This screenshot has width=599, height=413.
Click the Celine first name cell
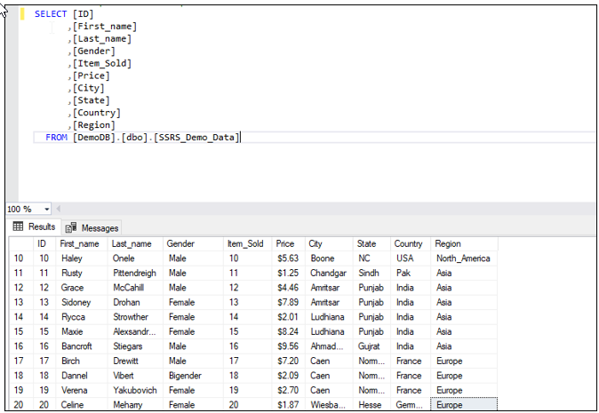click(82, 405)
